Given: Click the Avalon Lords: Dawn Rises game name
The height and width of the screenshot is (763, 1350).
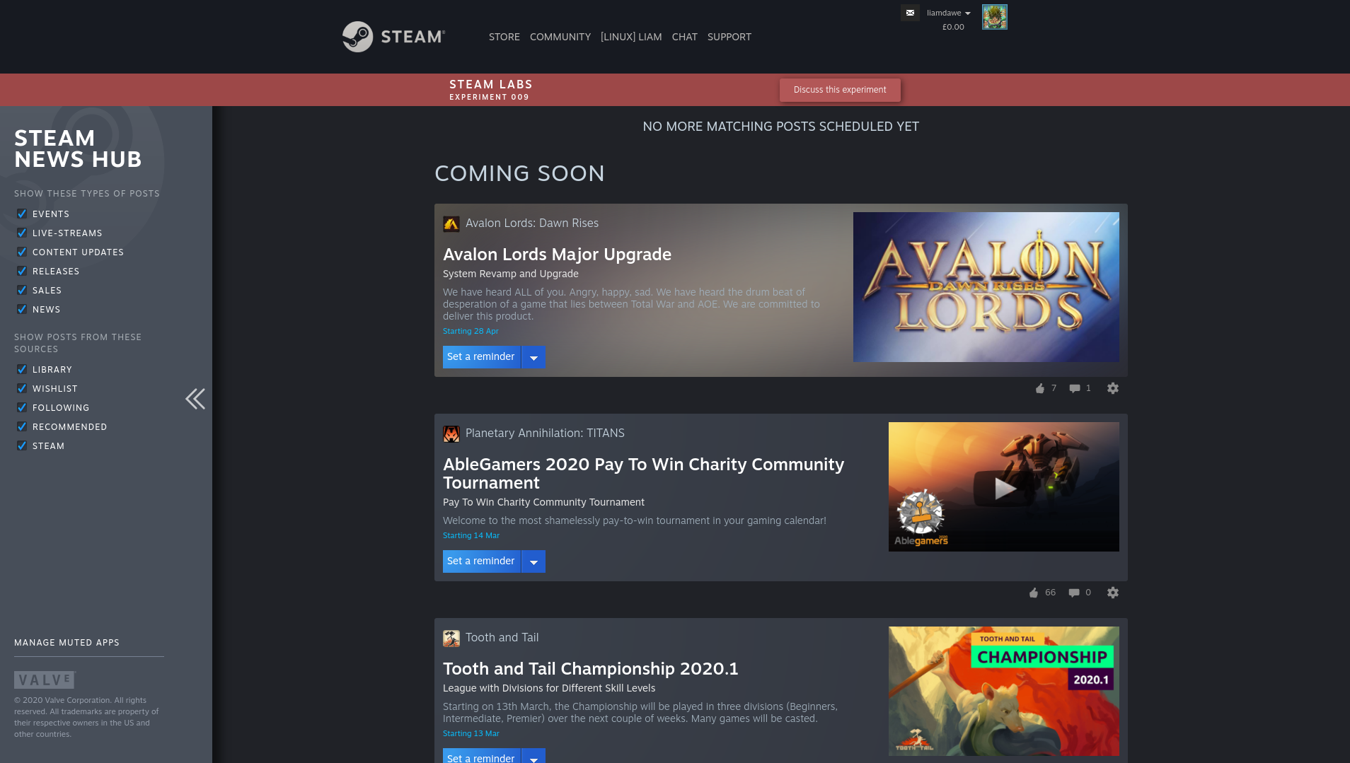Looking at the screenshot, I should (532, 223).
